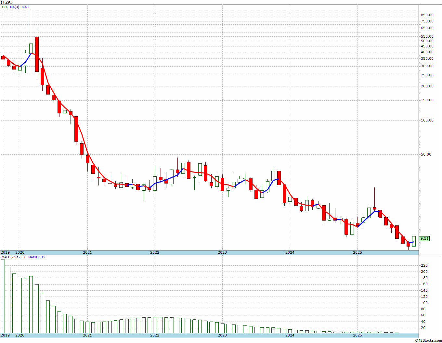Click the 750.00 price axis label

427,21
